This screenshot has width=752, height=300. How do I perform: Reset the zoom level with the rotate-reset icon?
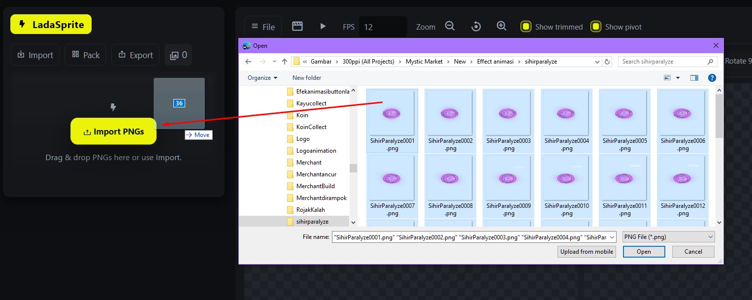(476, 26)
